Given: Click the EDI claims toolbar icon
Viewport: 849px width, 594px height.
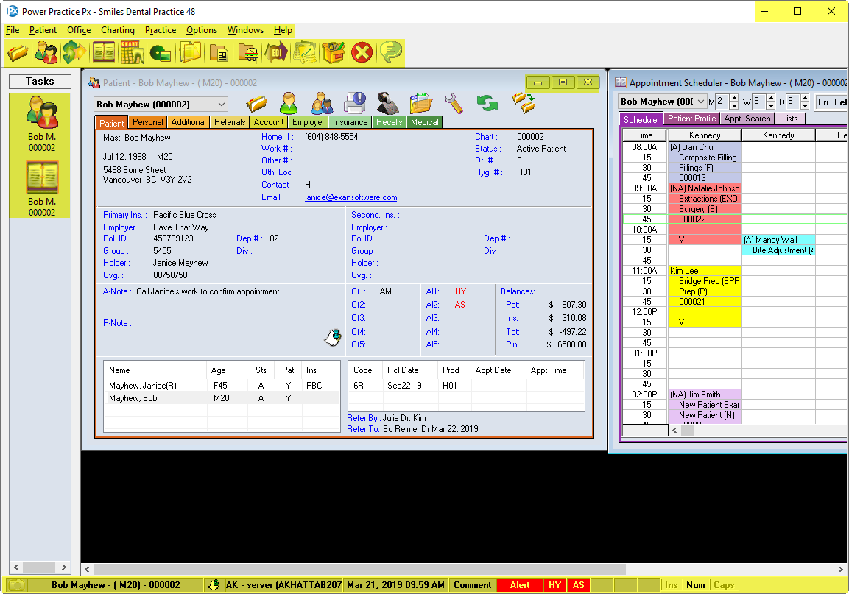Looking at the screenshot, I should click(x=276, y=53).
